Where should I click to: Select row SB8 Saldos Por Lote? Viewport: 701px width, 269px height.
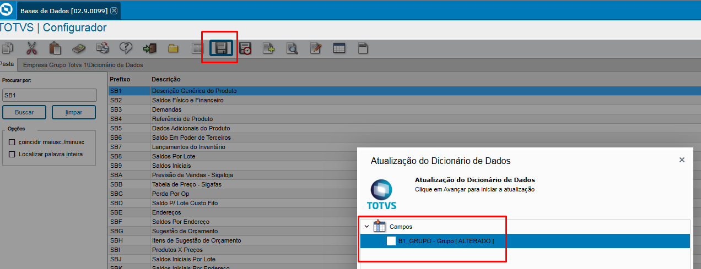click(x=232, y=156)
